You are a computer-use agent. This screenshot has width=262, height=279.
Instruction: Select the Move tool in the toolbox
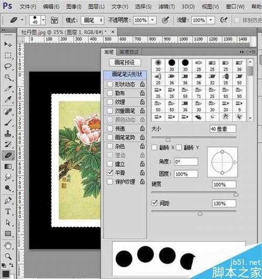click(x=8, y=44)
